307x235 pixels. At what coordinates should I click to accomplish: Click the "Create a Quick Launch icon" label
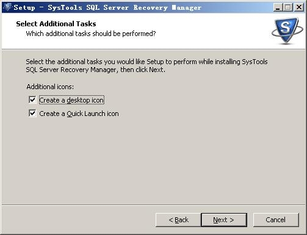pyautogui.click(x=79, y=114)
